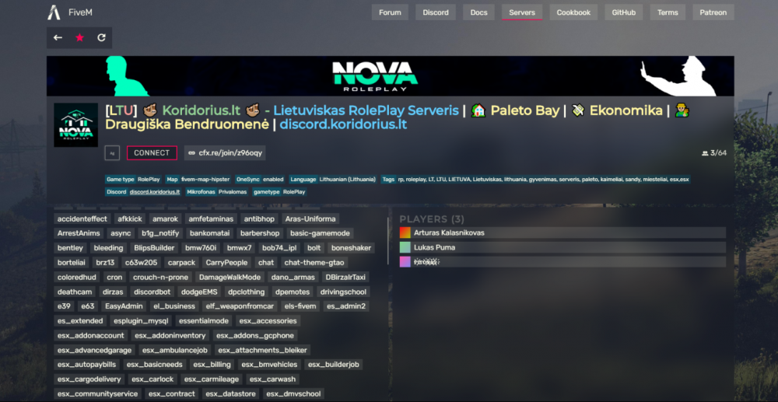Click the NOVA Roleplay server icon
Image resolution: width=778 pixels, height=402 pixels.
tap(76, 125)
